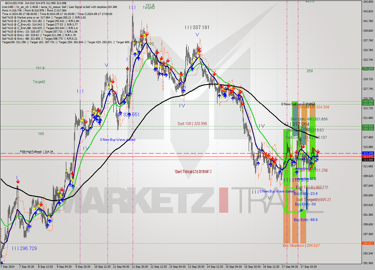Select the green 331.858 price axis tag

click(368, 69)
